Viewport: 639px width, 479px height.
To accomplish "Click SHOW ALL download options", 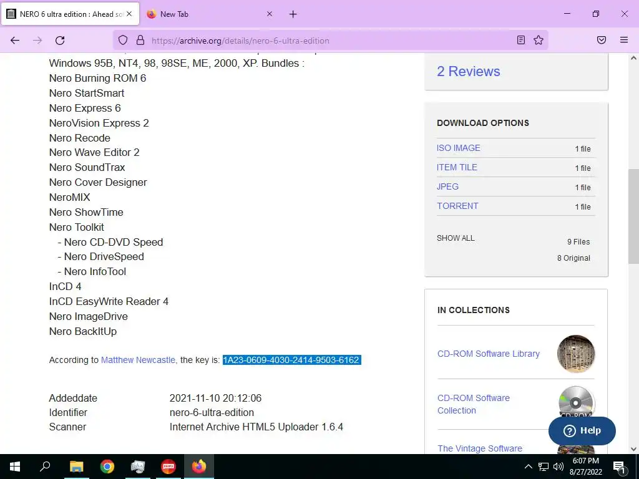I will 456,238.
